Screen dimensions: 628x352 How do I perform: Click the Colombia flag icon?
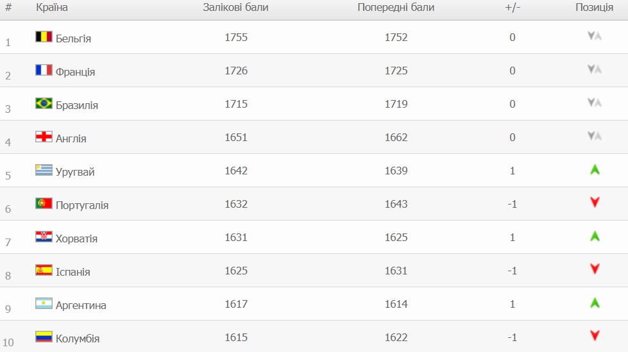(44, 337)
